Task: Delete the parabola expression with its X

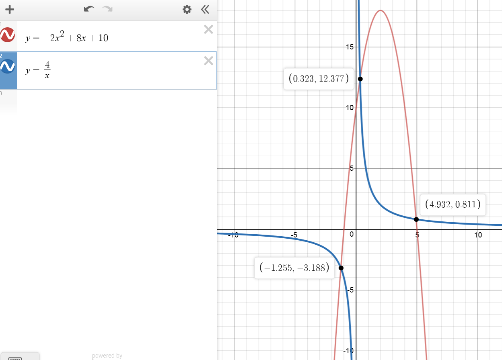Action: tap(208, 29)
